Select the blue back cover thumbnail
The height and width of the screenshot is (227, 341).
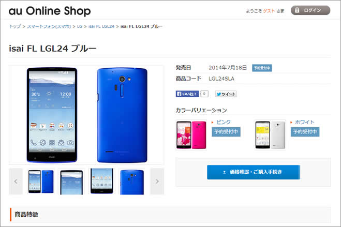132,182
